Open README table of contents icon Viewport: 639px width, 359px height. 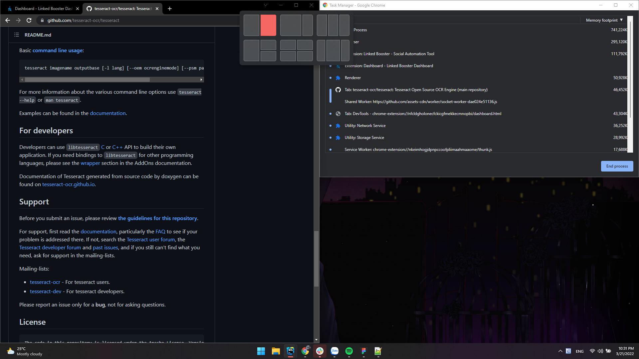pos(16,35)
